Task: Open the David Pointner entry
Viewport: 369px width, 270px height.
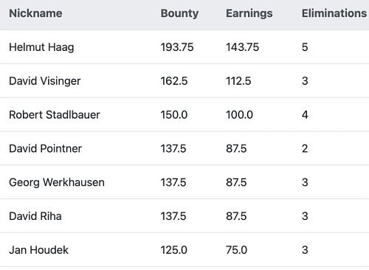Action: tap(45, 148)
